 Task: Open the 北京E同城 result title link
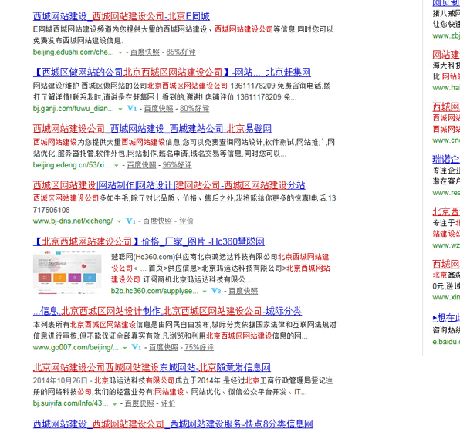pyautogui.click(x=121, y=16)
